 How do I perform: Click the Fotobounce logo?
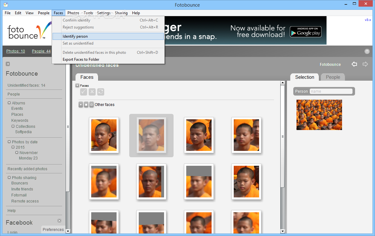[x=29, y=31]
